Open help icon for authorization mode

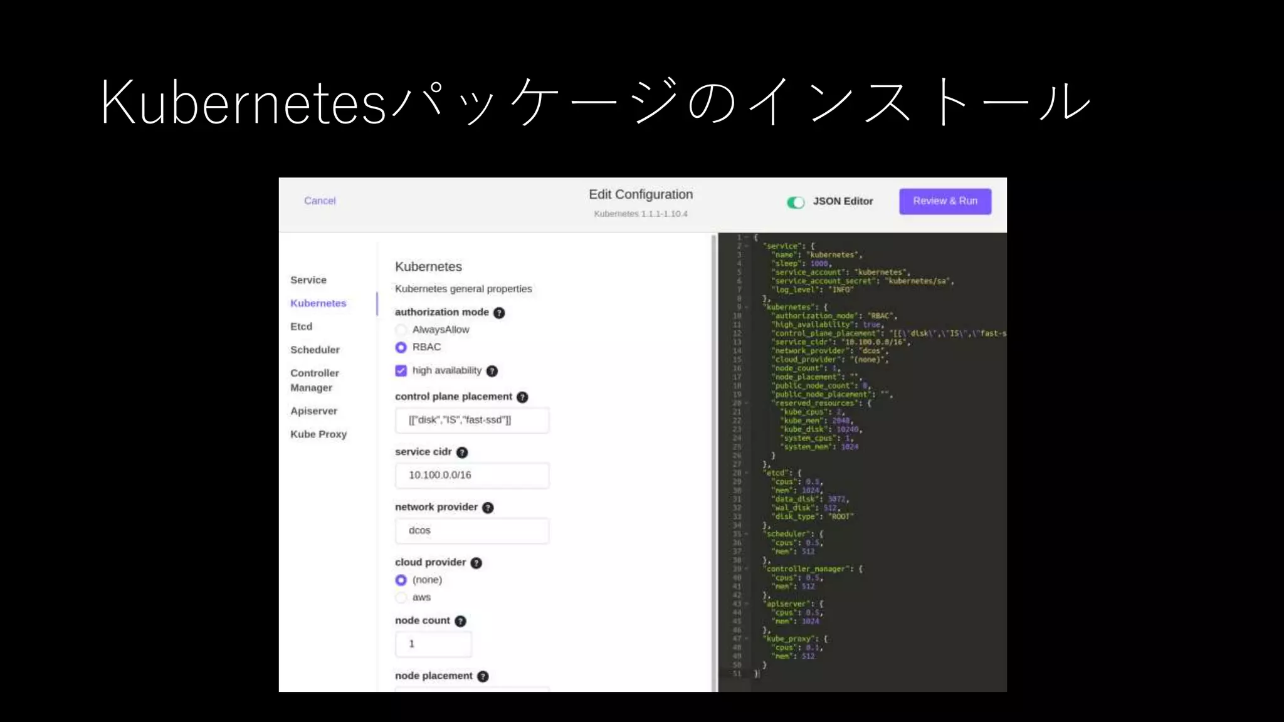[x=499, y=313]
